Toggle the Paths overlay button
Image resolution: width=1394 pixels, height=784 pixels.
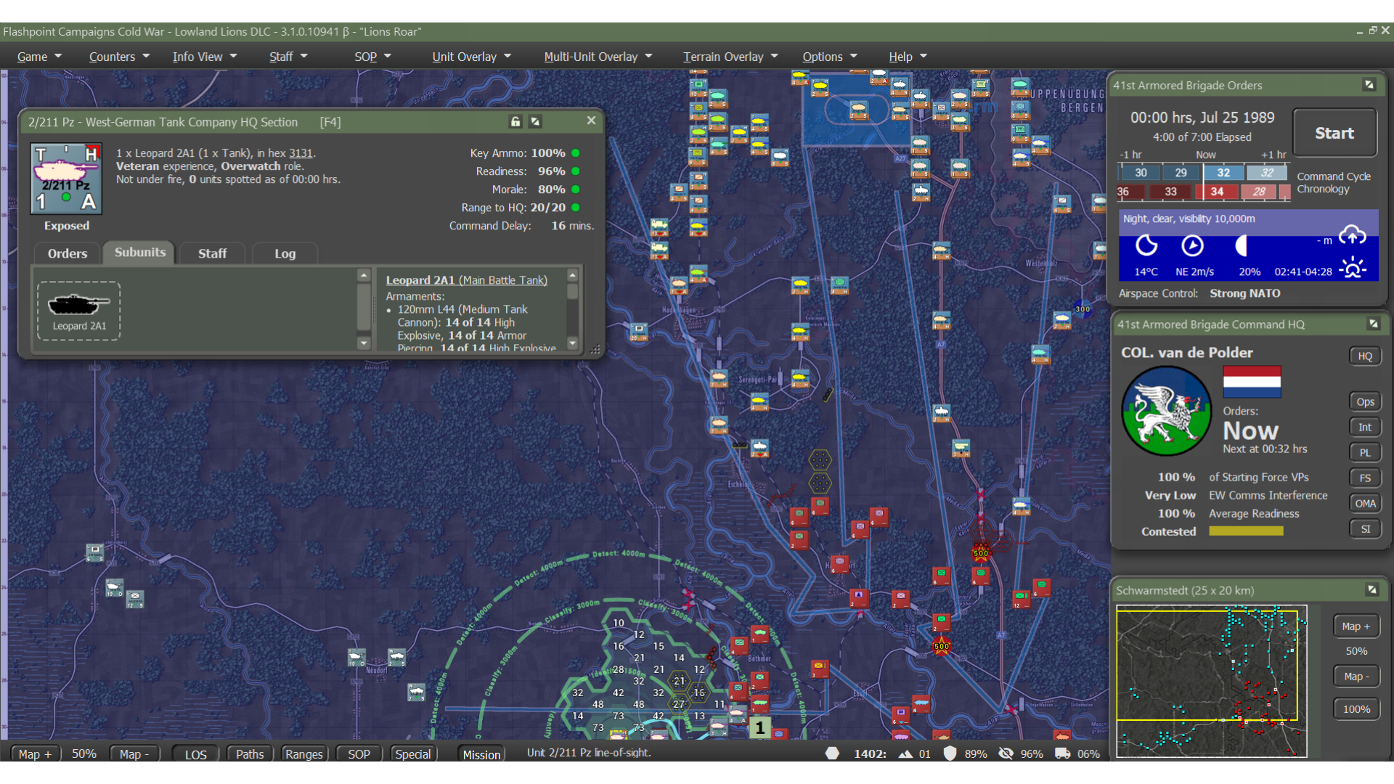[250, 754]
